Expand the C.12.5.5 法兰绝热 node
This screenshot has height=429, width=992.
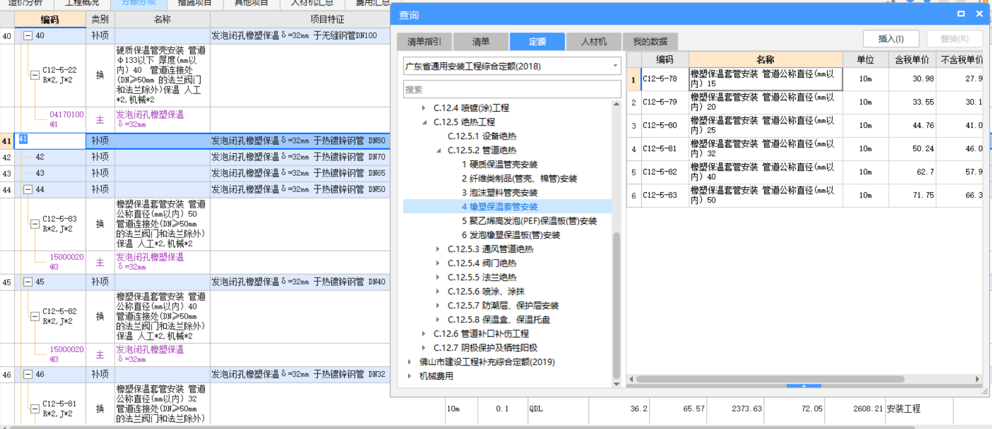(x=438, y=277)
